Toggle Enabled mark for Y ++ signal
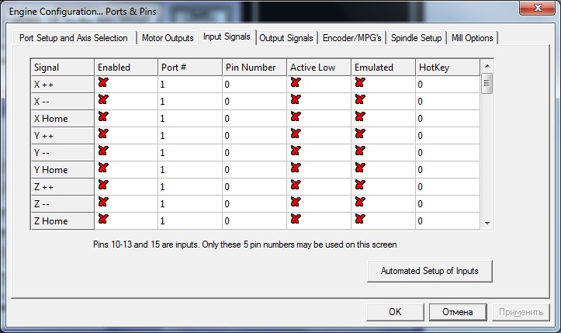 [x=103, y=134]
